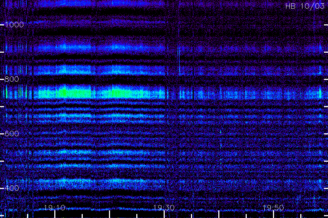
Task: Click the 19:50 time label
Action: tap(273, 207)
